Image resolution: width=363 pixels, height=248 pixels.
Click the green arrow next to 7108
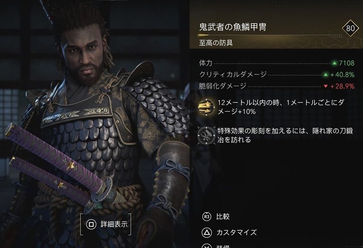pos(334,63)
